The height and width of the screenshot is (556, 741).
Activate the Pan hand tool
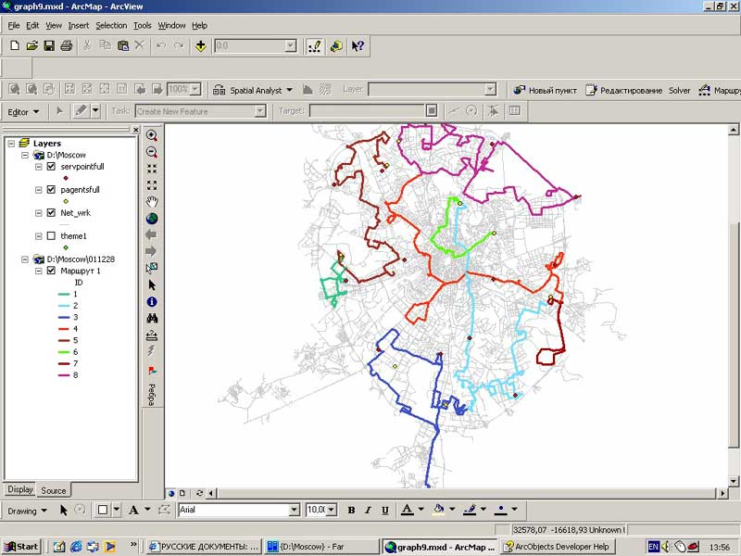152,202
